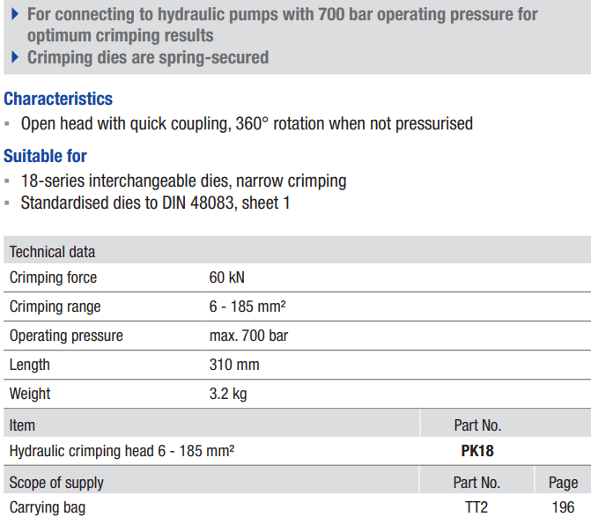Click the blue arrow beside 'Crimping dies are spring-secured'

pos(15,57)
